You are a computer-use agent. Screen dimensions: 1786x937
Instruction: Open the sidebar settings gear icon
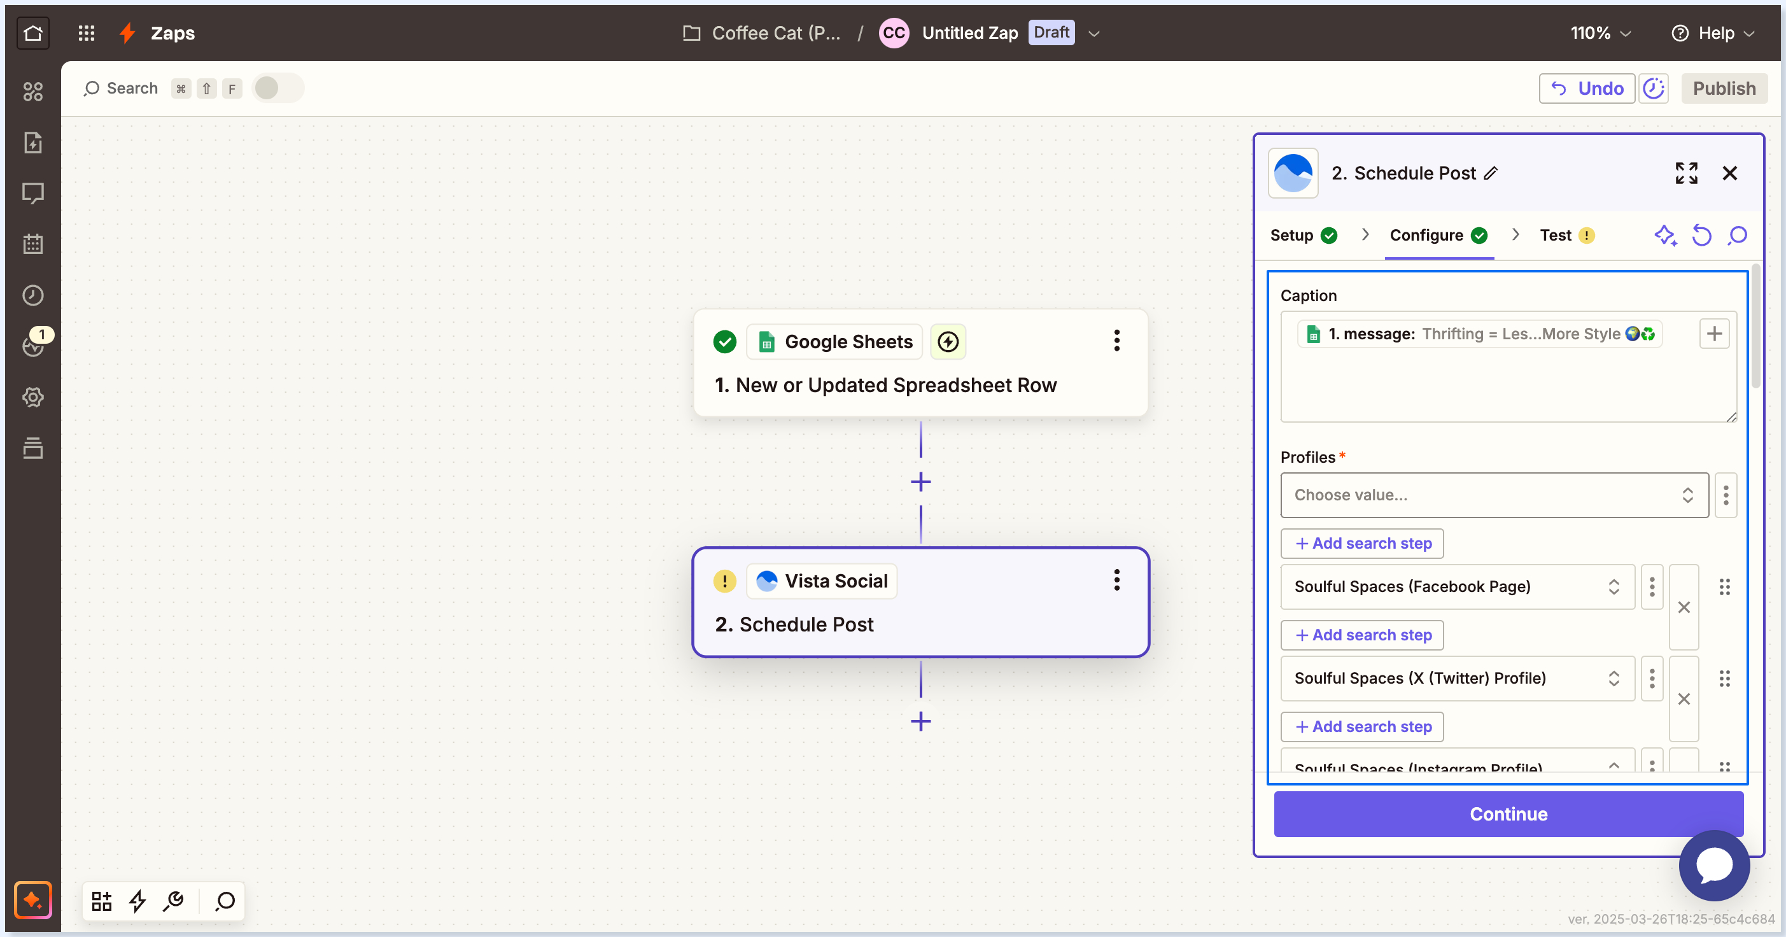[32, 397]
